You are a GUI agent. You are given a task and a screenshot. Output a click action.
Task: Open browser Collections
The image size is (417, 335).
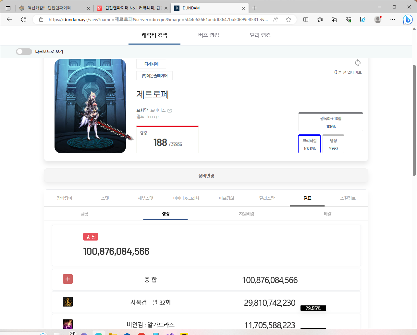[x=334, y=19]
